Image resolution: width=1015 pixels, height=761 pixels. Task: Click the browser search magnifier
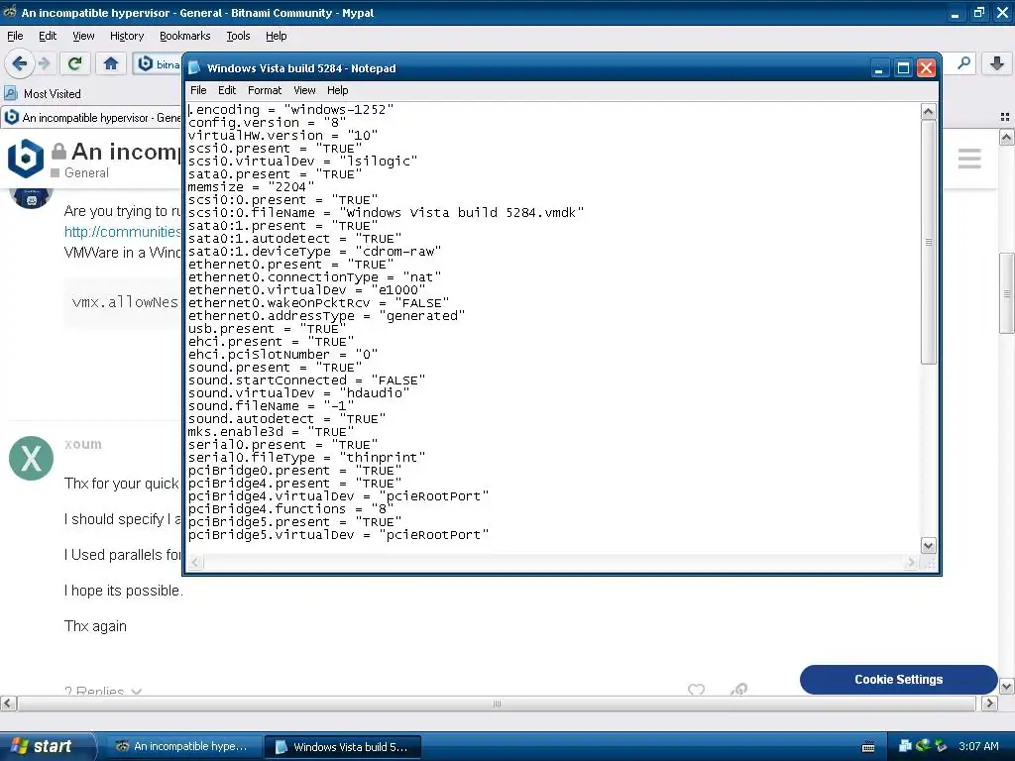[964, 63]
